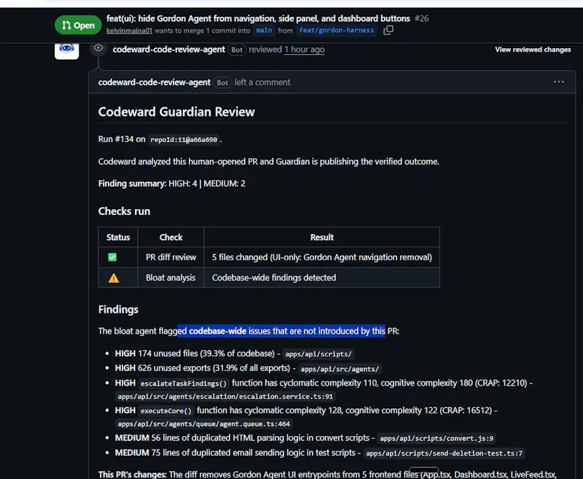The width and height of the screenshot is (583, 479).
Task: Click the send-deletion-test.ts:7 file path
Action: click(444, 453)
